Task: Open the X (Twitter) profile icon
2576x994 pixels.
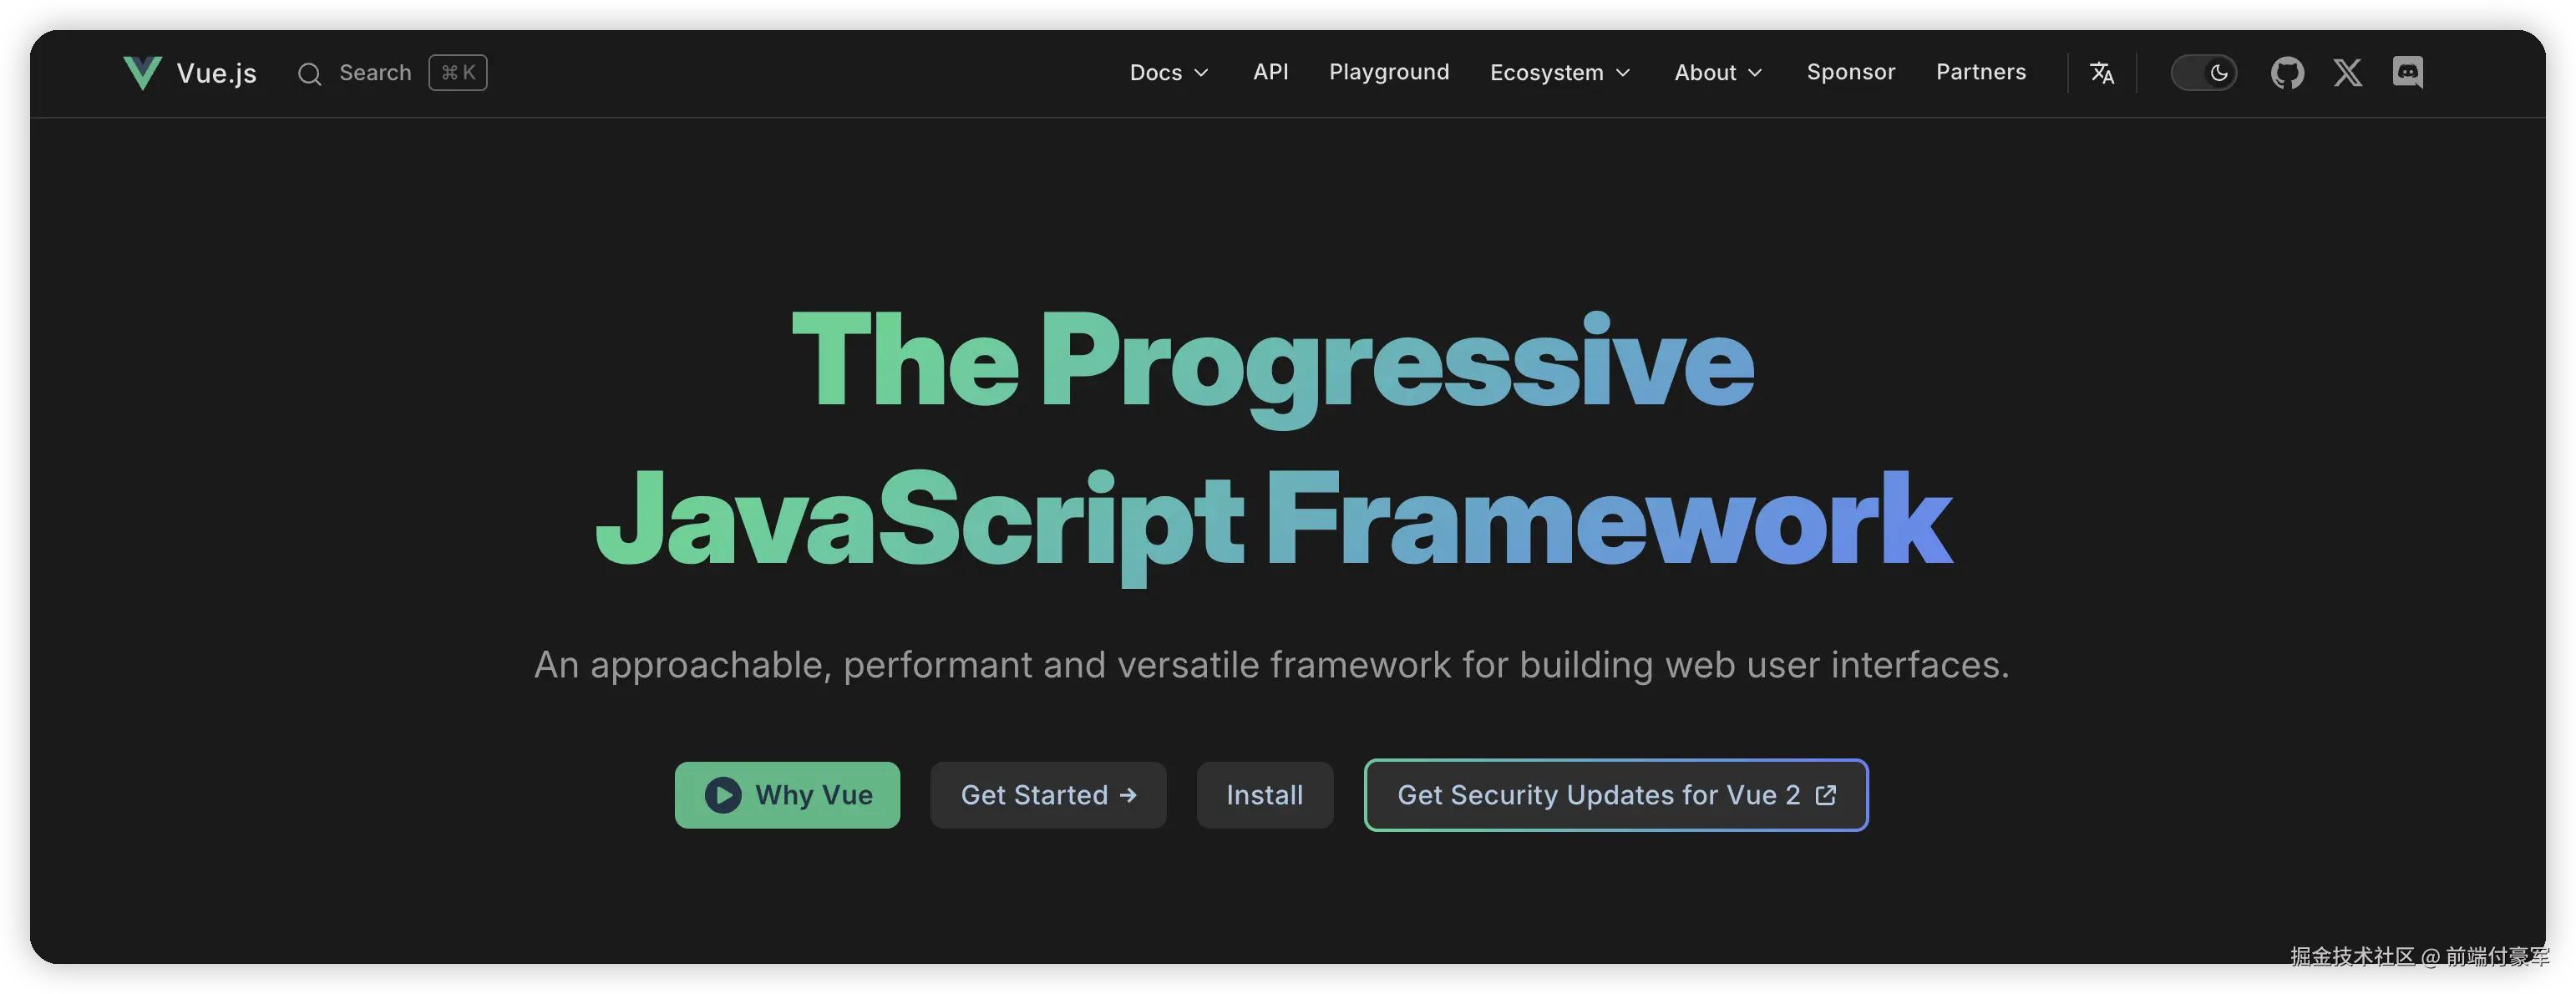Action: tap(2347, 73)
